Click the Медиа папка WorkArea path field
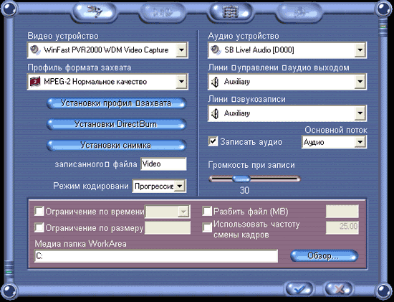Screen dimensions: 394x302 (x=155, y=256)
